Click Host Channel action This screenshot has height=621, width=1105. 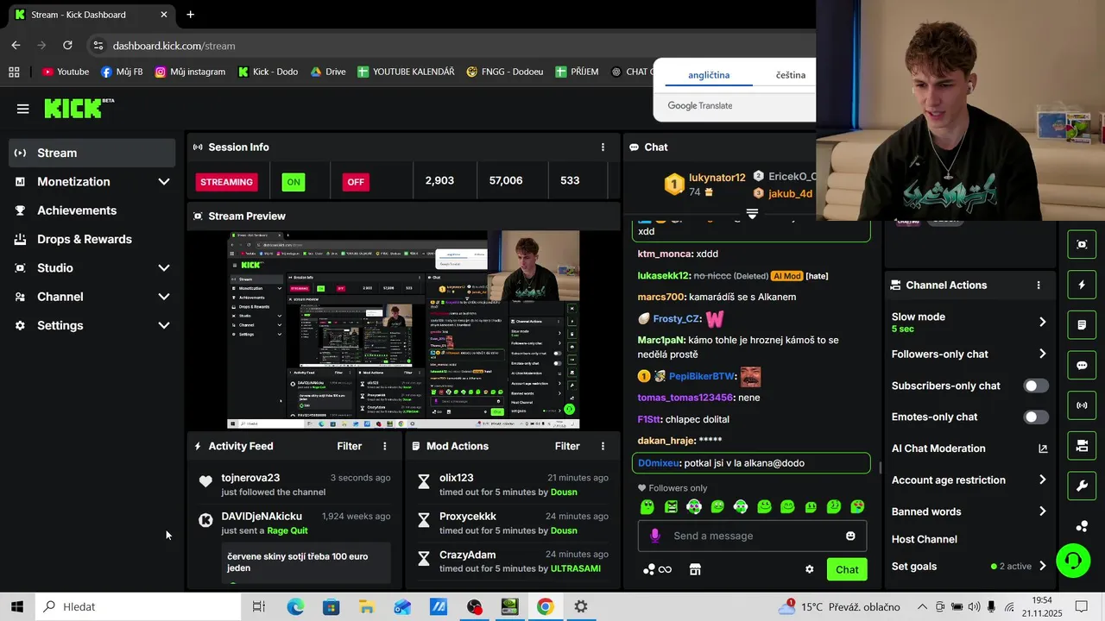click(x=925, y=539)
